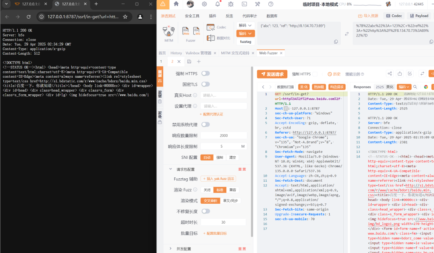Turn on 禁用系统代理 switch
Image resolution: width=434 pixels, height=253 pixels.
pyautogui.click(x=206, y=125)
